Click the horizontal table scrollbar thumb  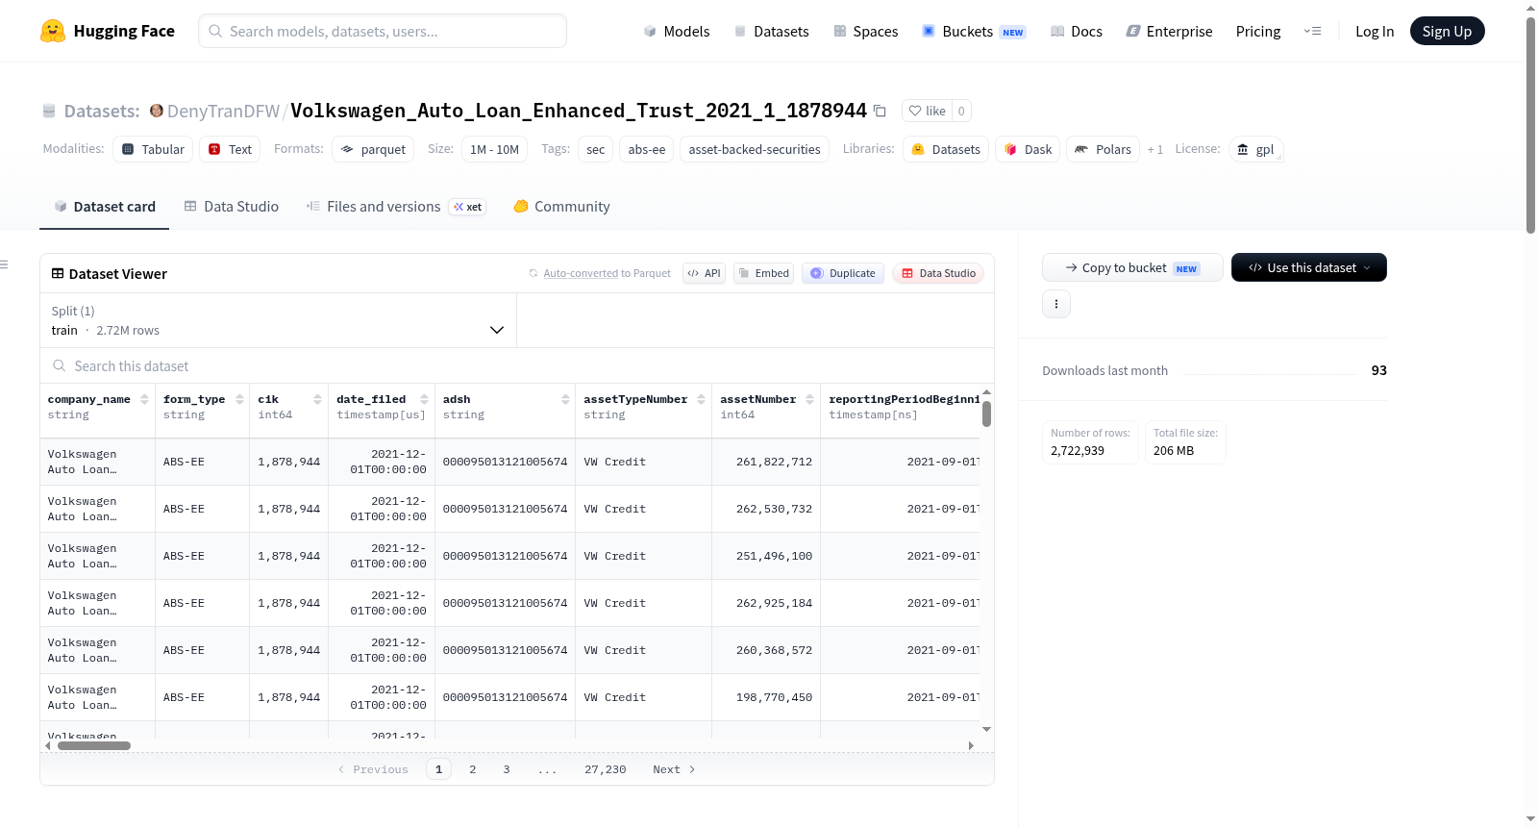click(94, 745)
